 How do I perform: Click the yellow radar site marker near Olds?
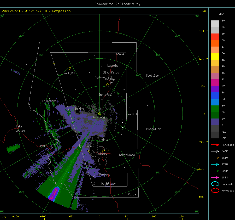tap(100, 114)
